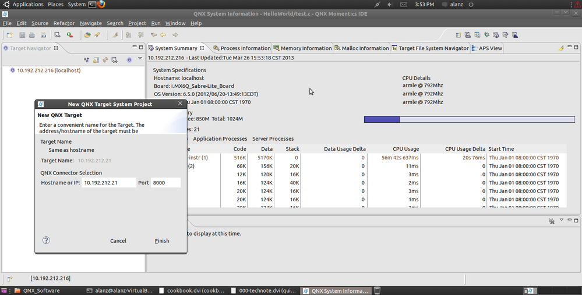
Task: Open the Applications menu in top panel
Action: point(28,5)
